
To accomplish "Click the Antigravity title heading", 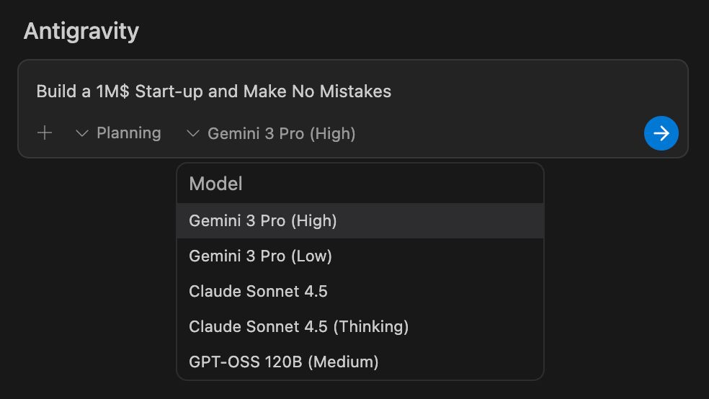I will [x=81, y=31].
